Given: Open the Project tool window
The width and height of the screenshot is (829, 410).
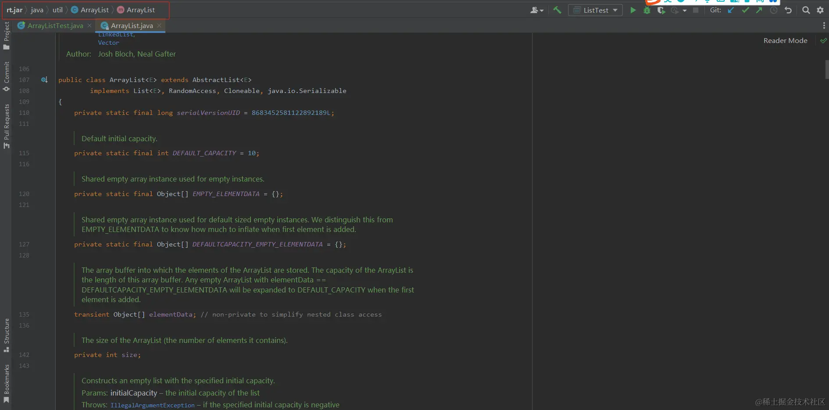Looking at the screenshot, I should pos(7,36).
